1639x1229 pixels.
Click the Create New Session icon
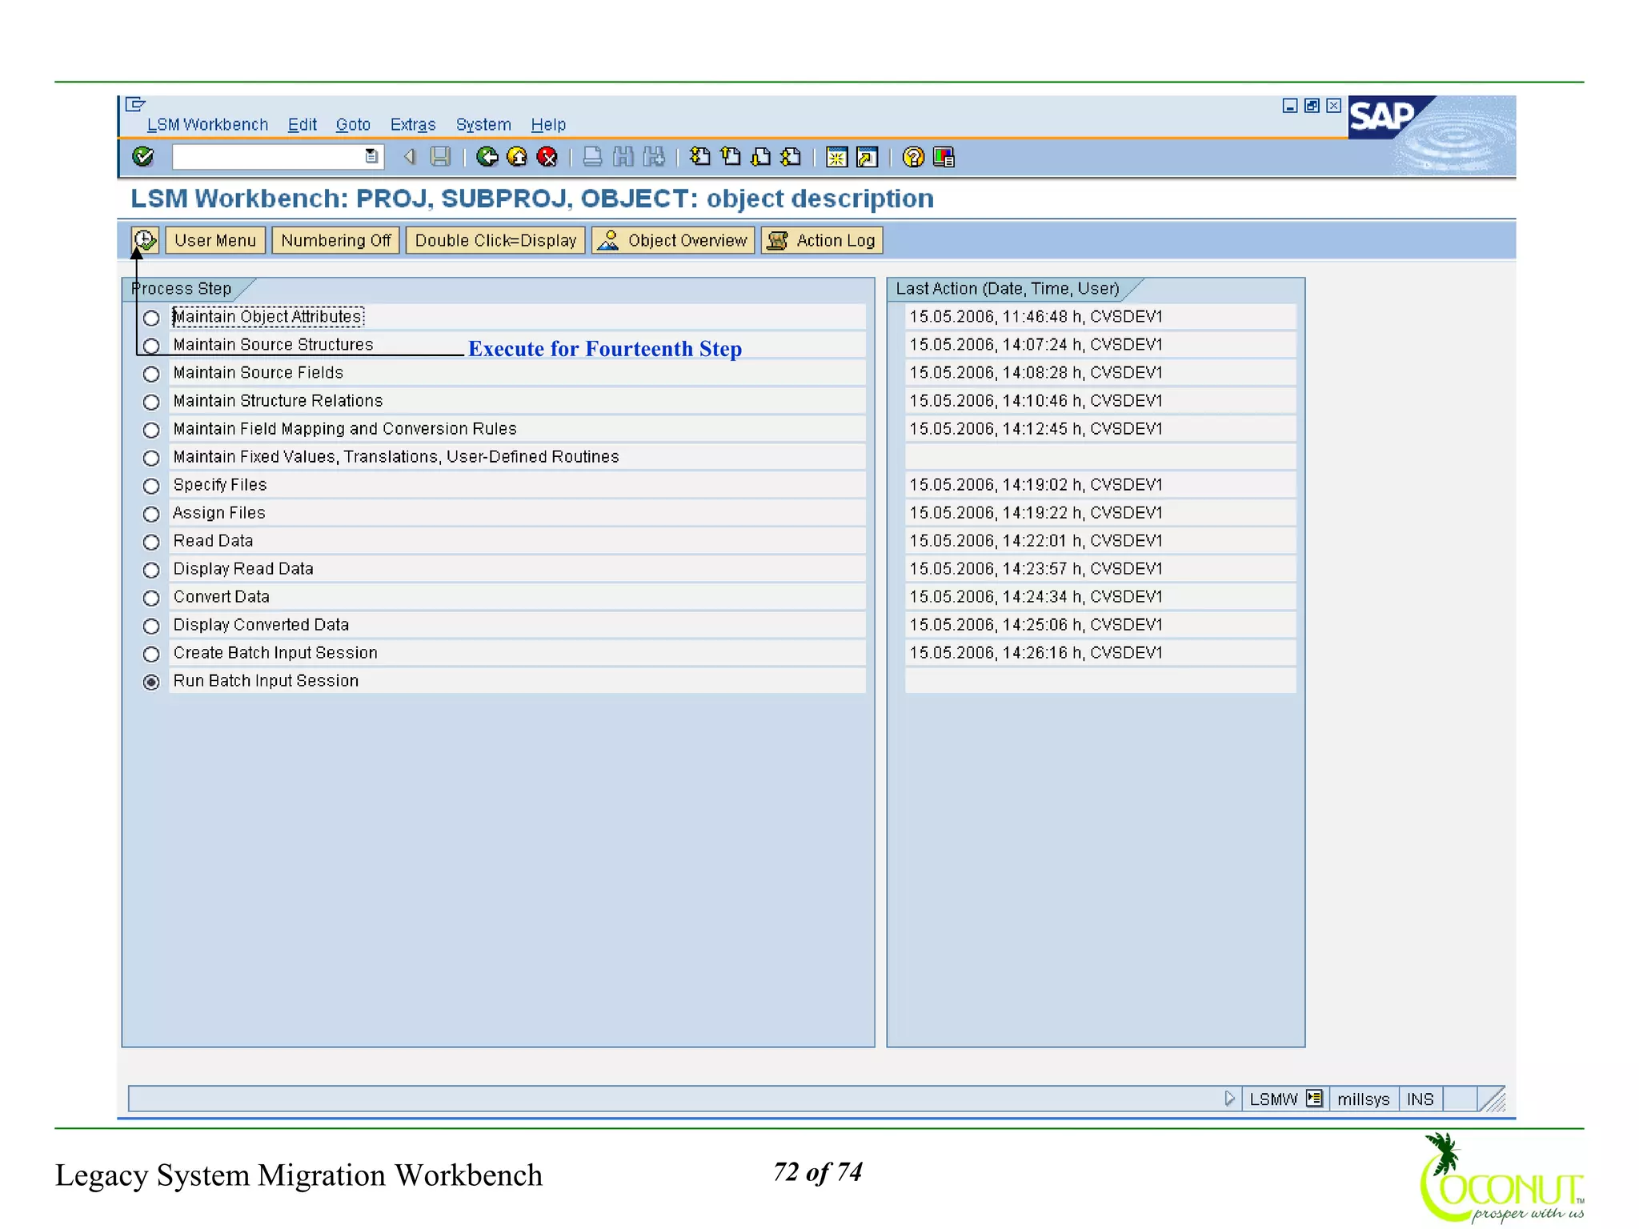coord(837,157)
